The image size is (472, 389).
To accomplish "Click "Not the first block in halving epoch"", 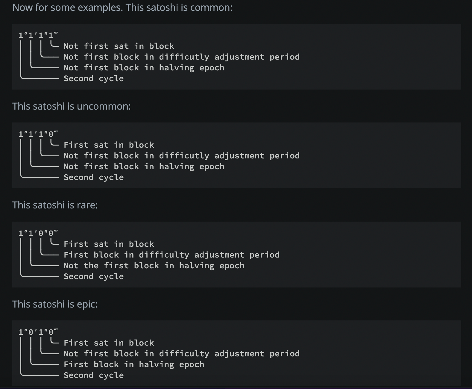I will (x=154, y=266).
